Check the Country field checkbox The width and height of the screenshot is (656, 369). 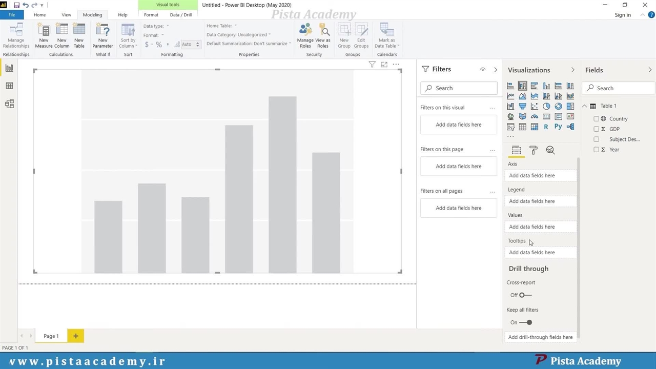coord(596,119)
